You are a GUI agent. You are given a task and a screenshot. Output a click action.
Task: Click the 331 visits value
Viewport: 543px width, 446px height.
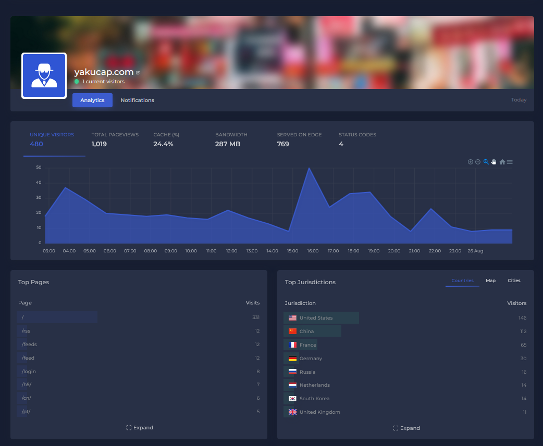[256, 317]
